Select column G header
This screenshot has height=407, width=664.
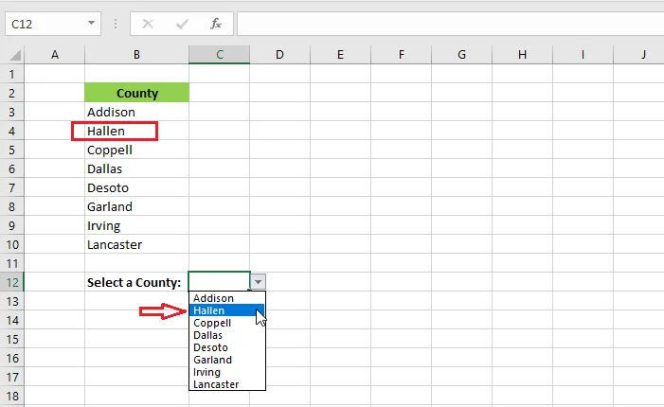(x=461, y=55)
